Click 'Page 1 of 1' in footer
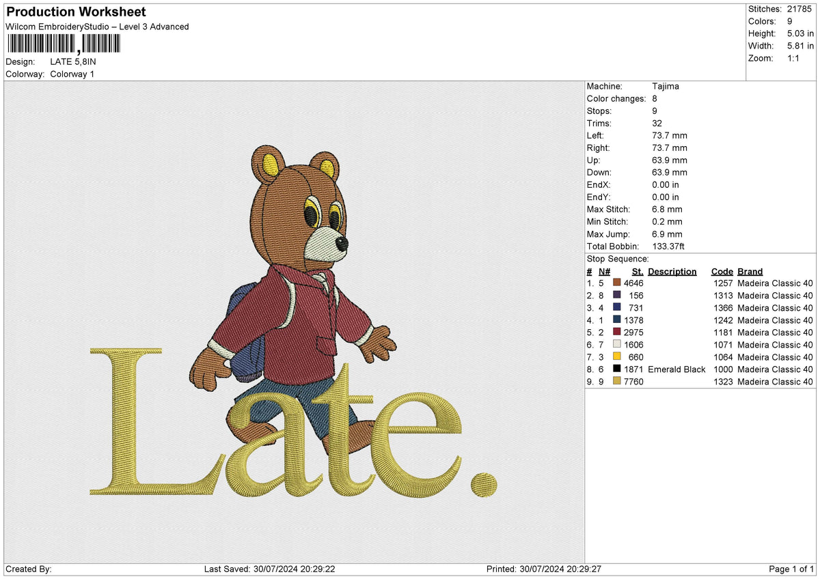Image resolution: width=820 pixels, height=579 pixels. 791,569
